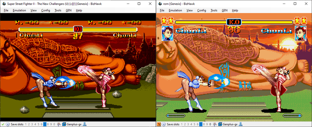
Task: Open GEN menu in left BizHawk window
Action: tap(69, 10)
